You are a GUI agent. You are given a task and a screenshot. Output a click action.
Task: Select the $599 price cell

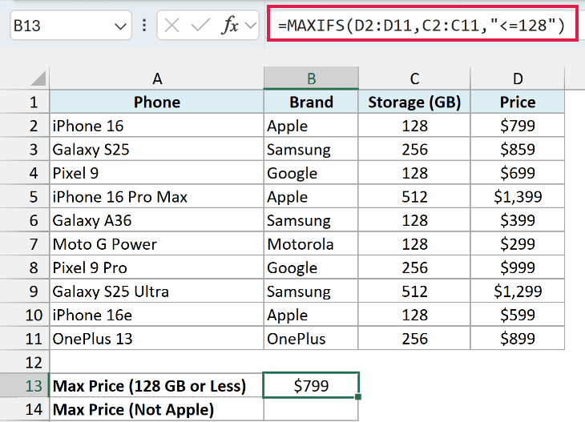[518, 315]
